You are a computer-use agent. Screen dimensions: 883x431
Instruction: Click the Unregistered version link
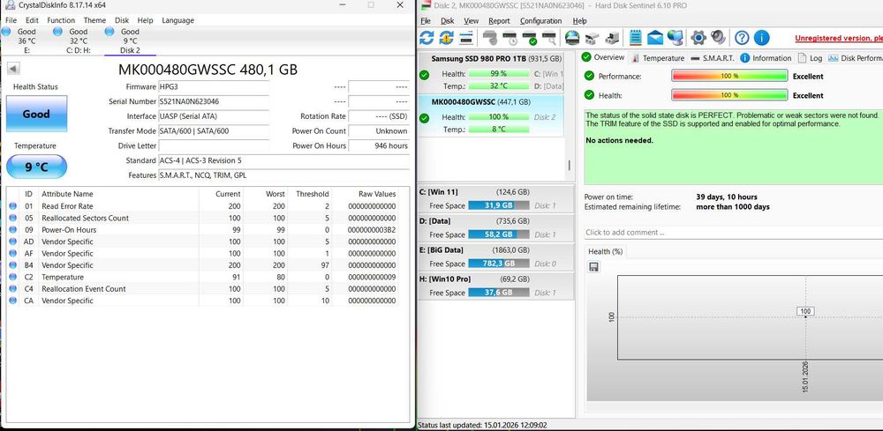point(839,38)
